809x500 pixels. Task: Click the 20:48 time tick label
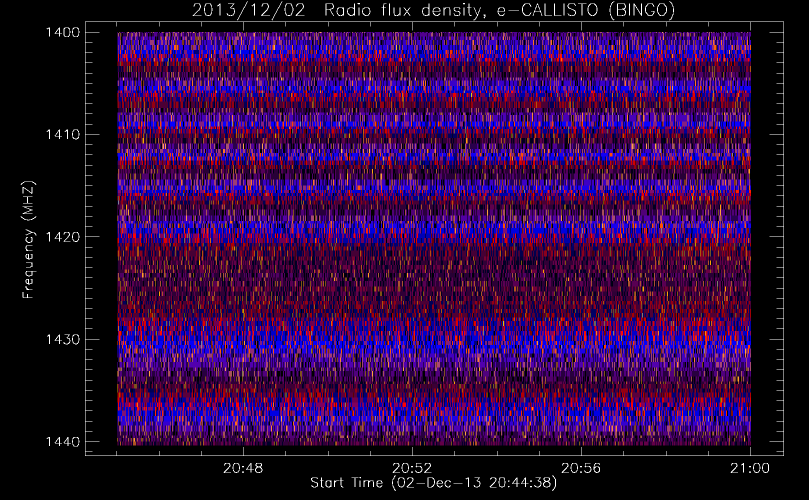click(243, 468)
